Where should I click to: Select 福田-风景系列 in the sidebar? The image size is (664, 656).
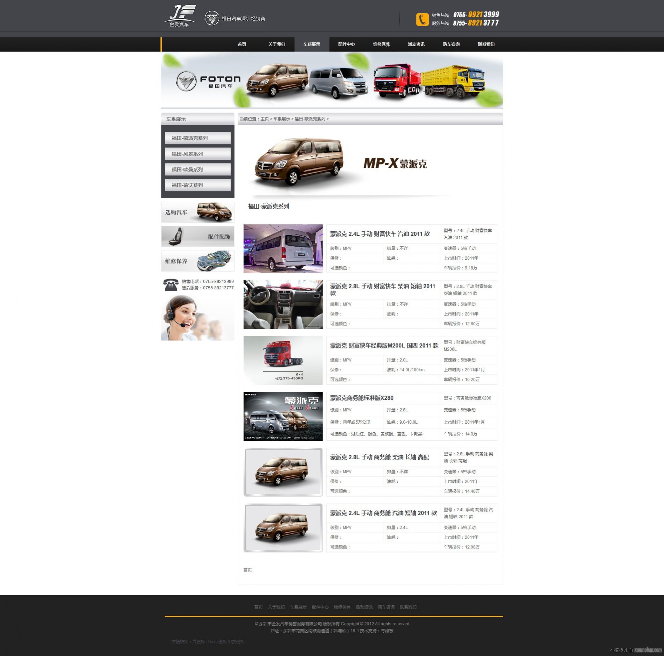(x=198, y=154)
